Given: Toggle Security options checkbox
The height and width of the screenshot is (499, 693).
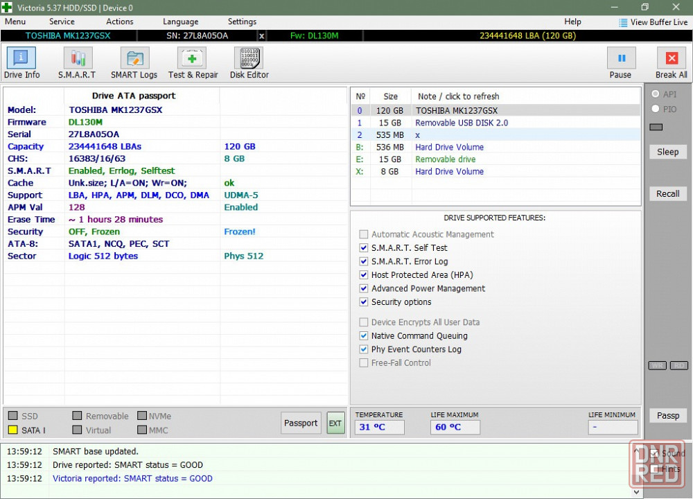Looking at the screenshot, I should coord(363,302).
